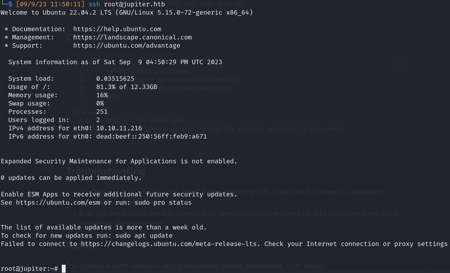Click the root@jupiter:~# shell prompt
This screenshot has width=450, height=273.
[x=29, y=269]
